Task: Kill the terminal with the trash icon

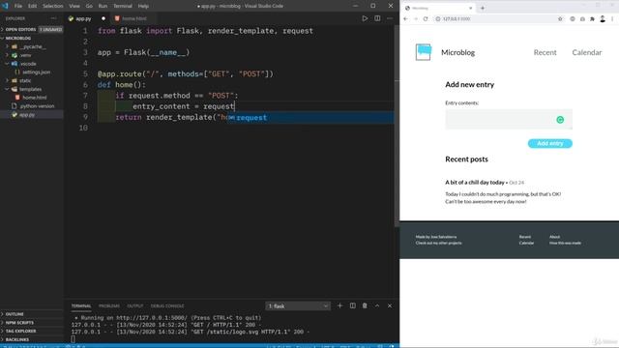Action: point(365,305)
